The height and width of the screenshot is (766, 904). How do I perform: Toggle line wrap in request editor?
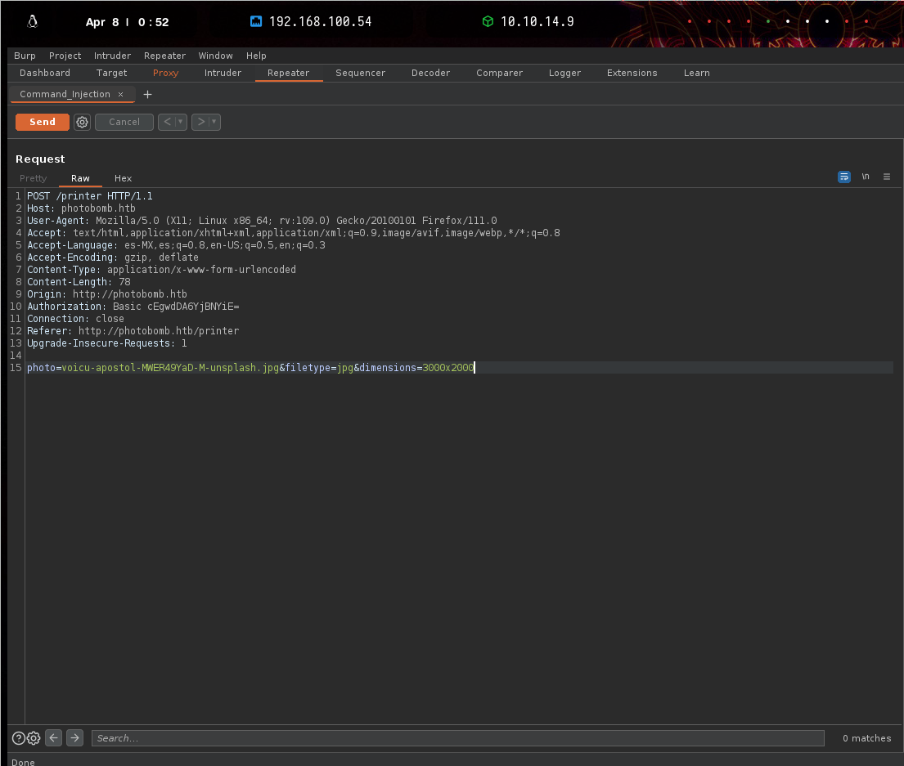coord(843,177)
